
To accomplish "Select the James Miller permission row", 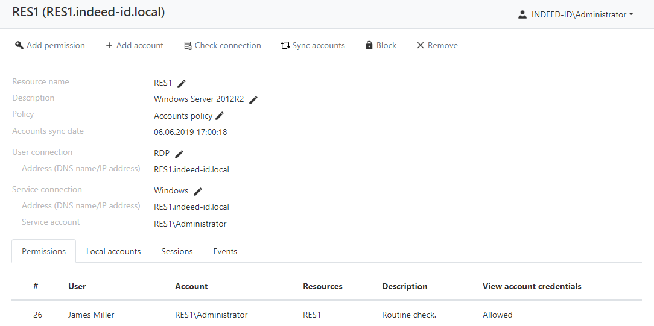I will (91, 315).
